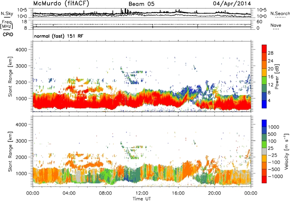The width and height of the screenshot is (290, 201).
Task: Click the 16 label on power colorbar
Action: (x=270, y=77)
